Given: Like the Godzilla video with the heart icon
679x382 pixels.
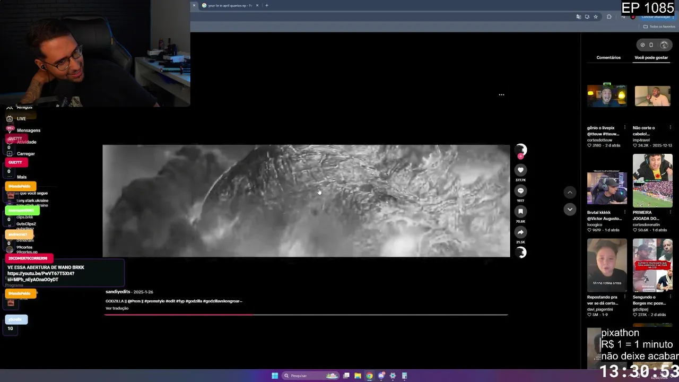Looking at the screenshot, I should pyautogui.click(x=520, y=170).
